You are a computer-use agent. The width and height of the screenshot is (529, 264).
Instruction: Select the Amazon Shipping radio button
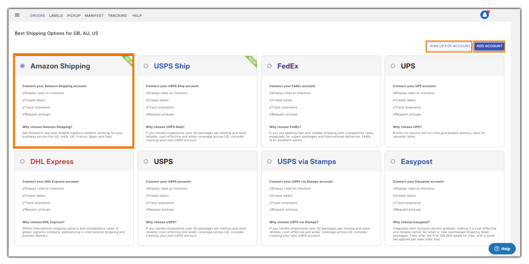tap(22, 66)
